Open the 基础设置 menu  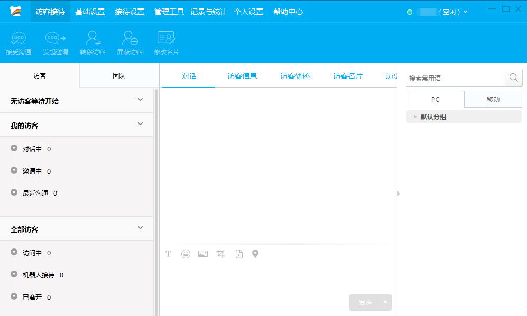pyautogui.click(x=90, y=12)
